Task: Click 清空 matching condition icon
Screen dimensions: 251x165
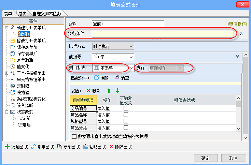Action: pyautogui.click(x=117, y=78)
